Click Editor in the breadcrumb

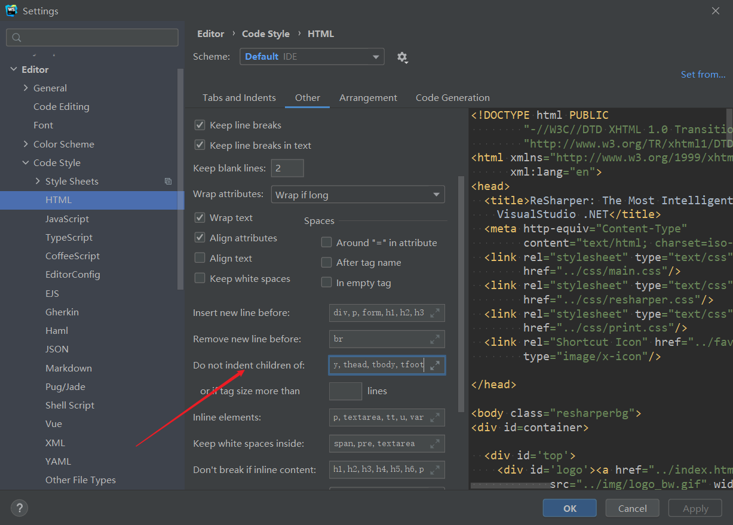211,34
